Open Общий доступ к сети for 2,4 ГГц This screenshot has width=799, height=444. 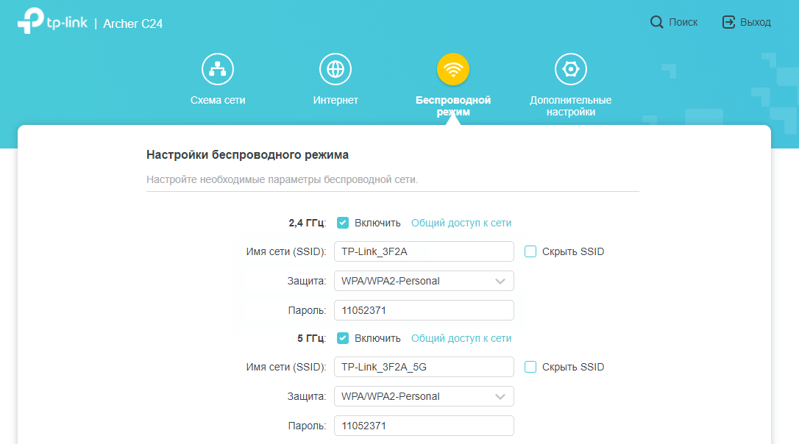tap(461, 223)
